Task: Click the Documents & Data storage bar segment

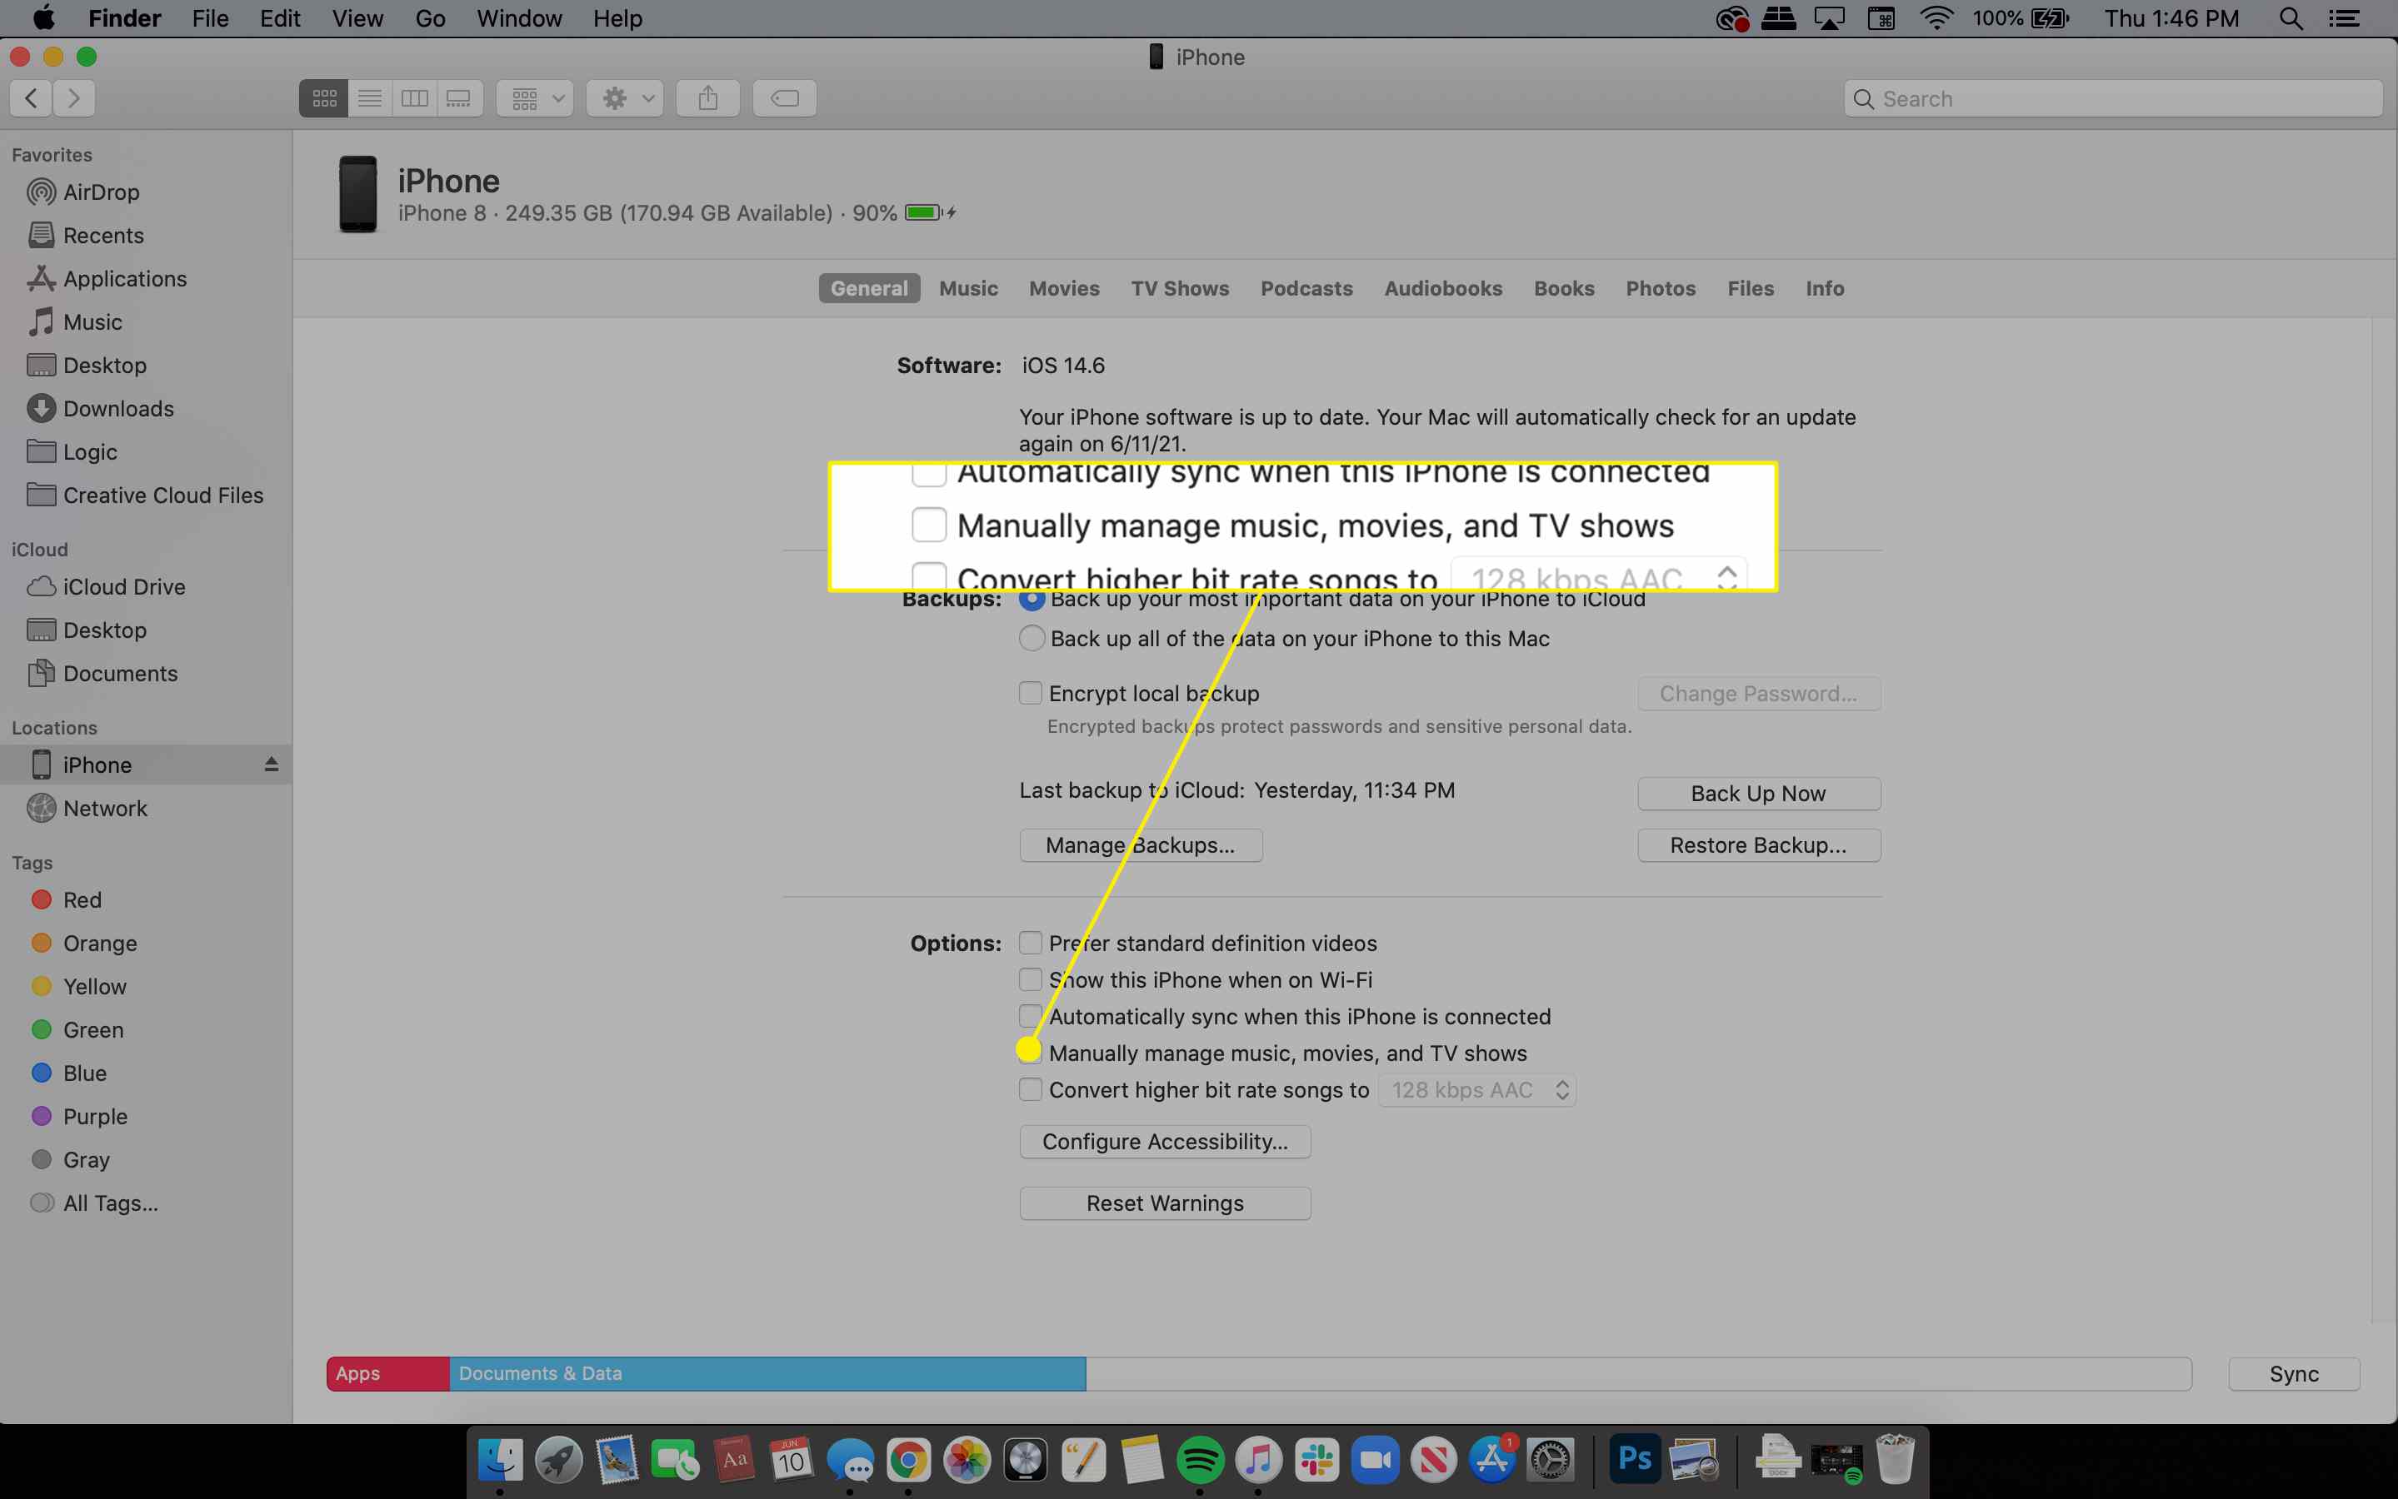Action: 767,1374
